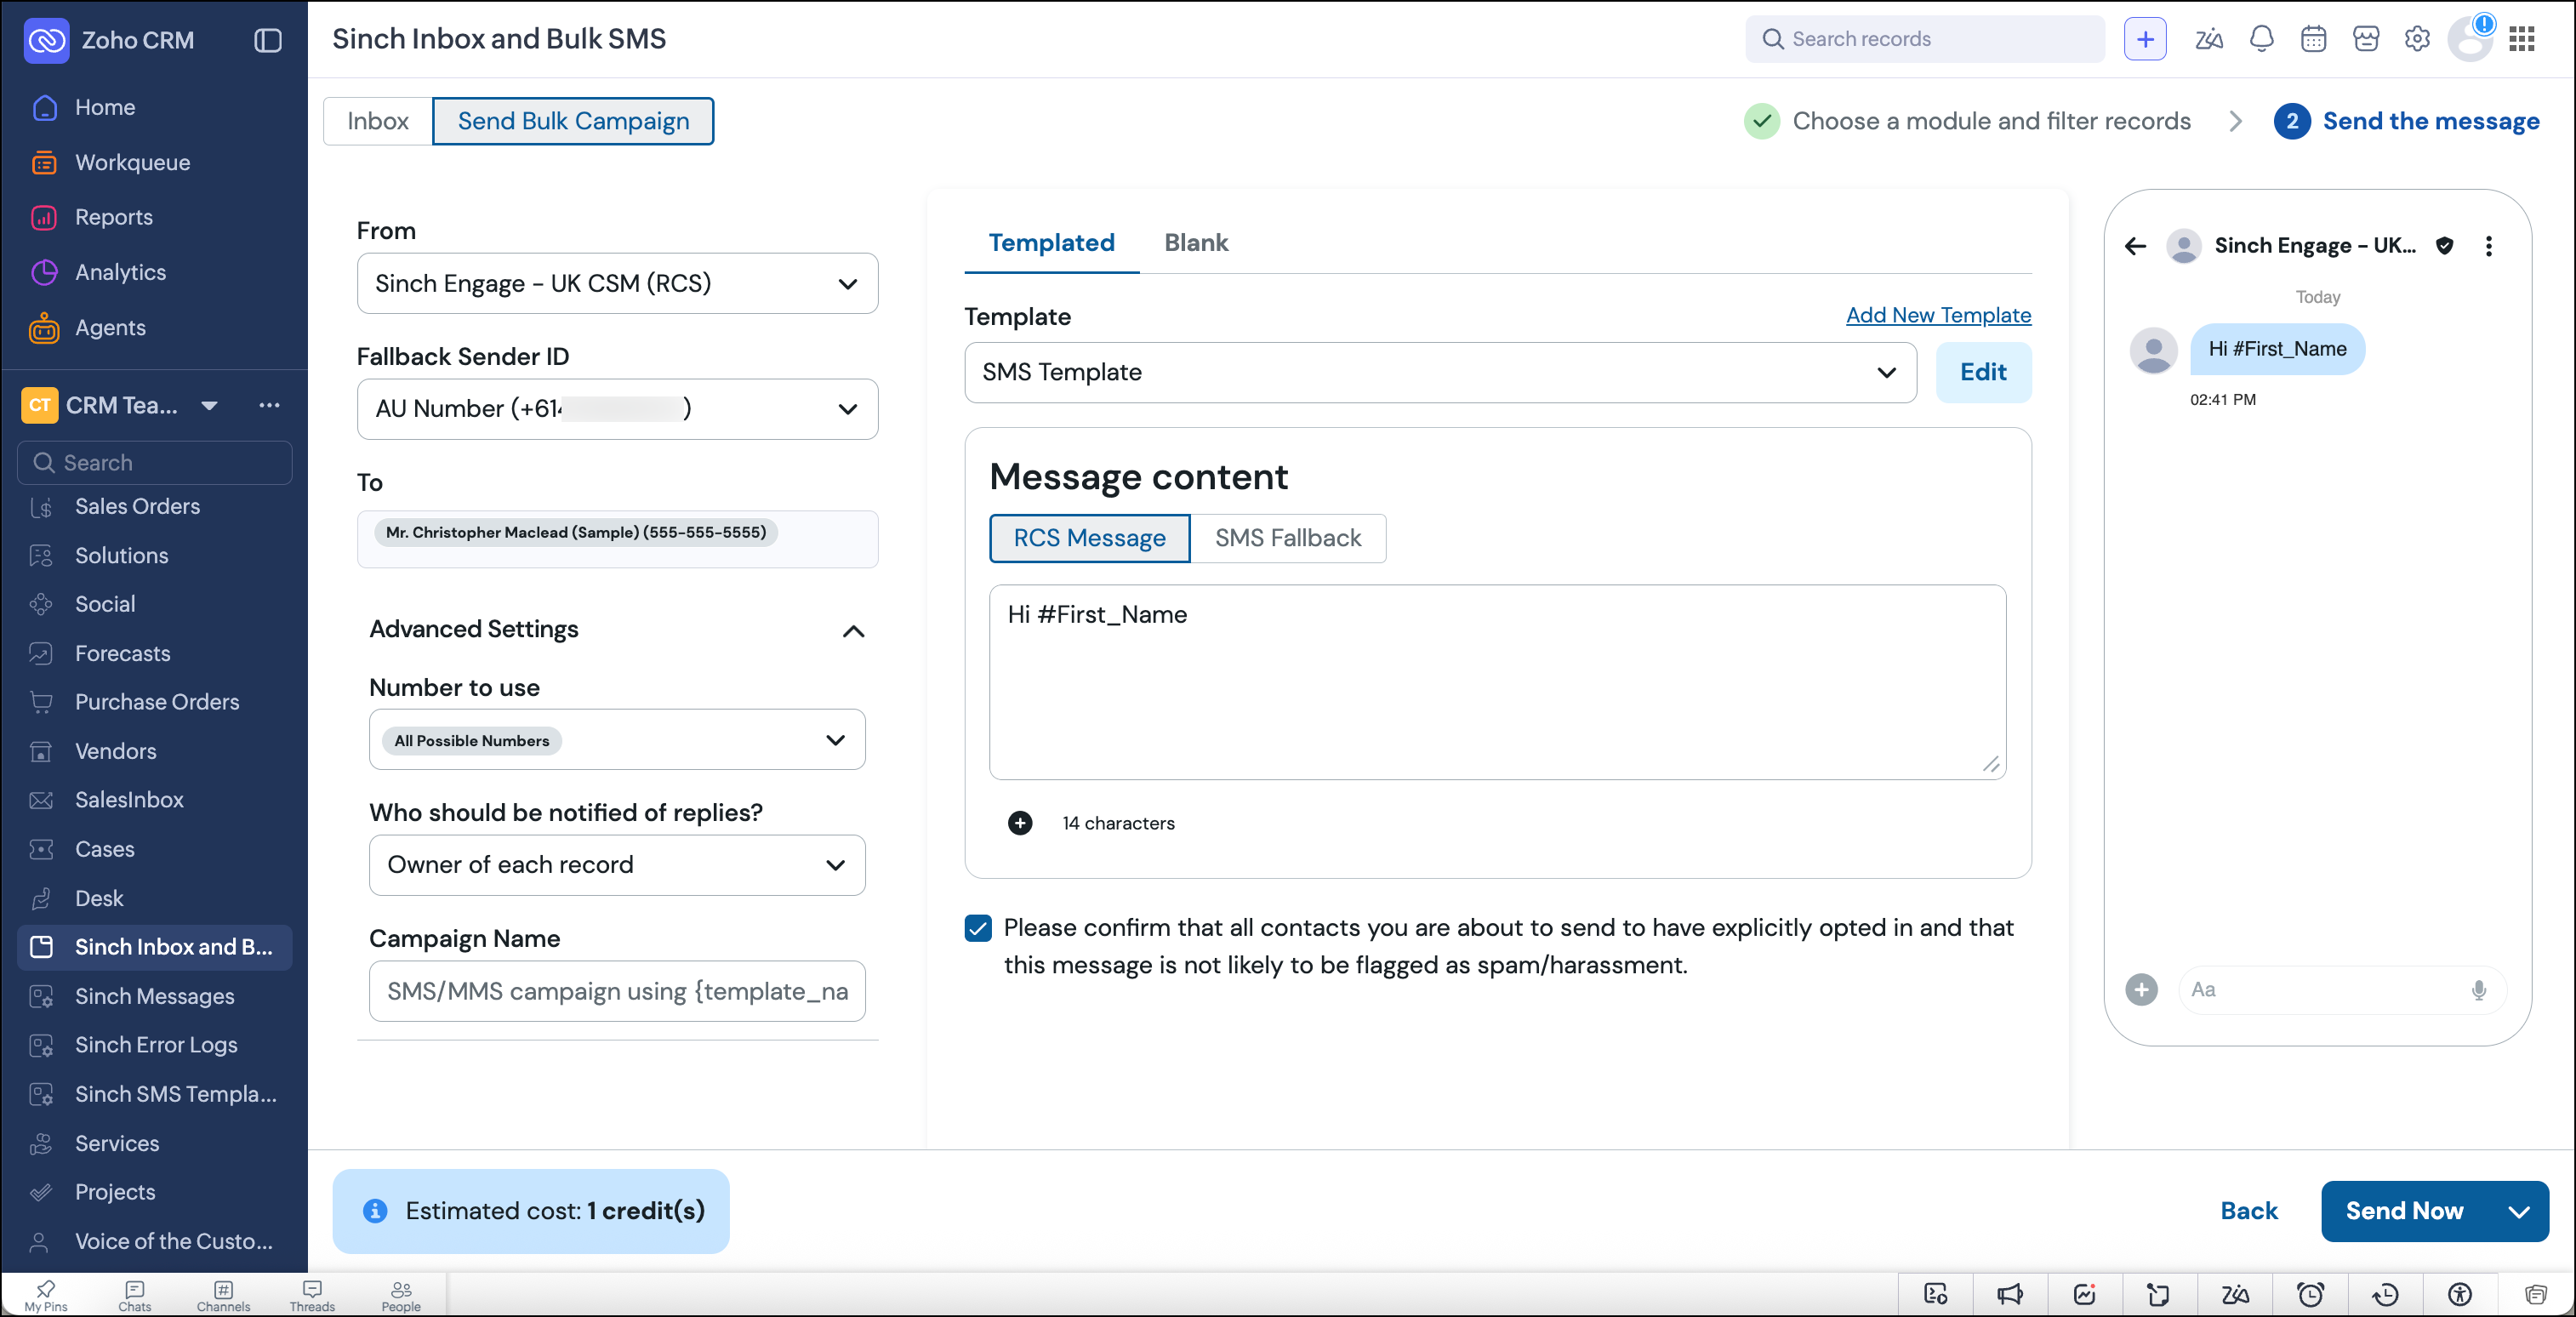Open the reply notification dropdown

tap(617, 865)
